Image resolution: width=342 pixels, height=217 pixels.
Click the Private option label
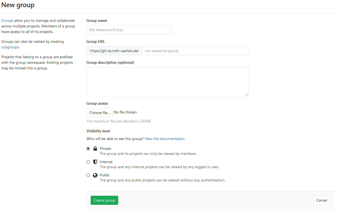[x=105, y=148]
